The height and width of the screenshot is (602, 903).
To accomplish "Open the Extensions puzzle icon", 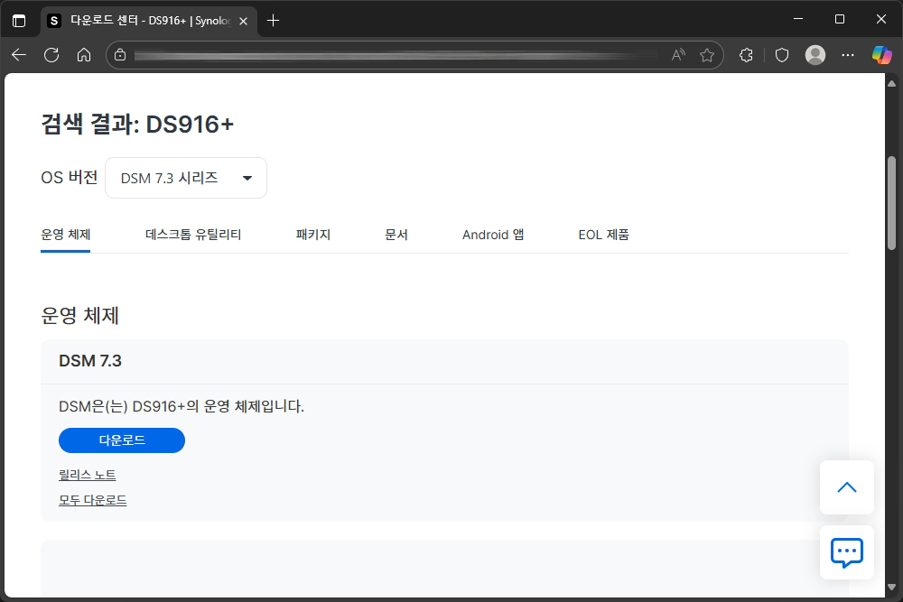I will point(747,55).
